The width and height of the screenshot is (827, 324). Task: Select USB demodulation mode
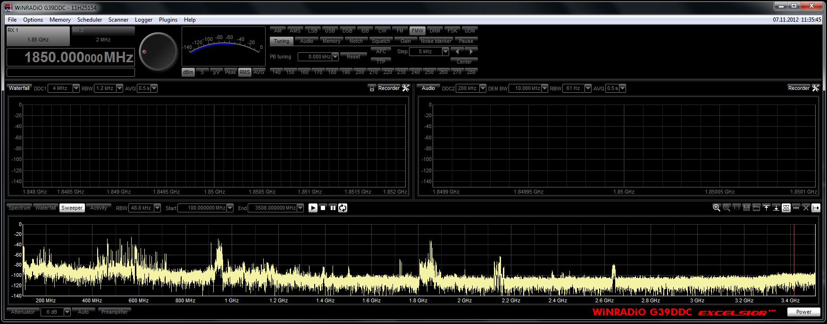tap(330, 31)
